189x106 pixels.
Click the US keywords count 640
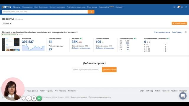pyautogui.click(x=127, y=43)
